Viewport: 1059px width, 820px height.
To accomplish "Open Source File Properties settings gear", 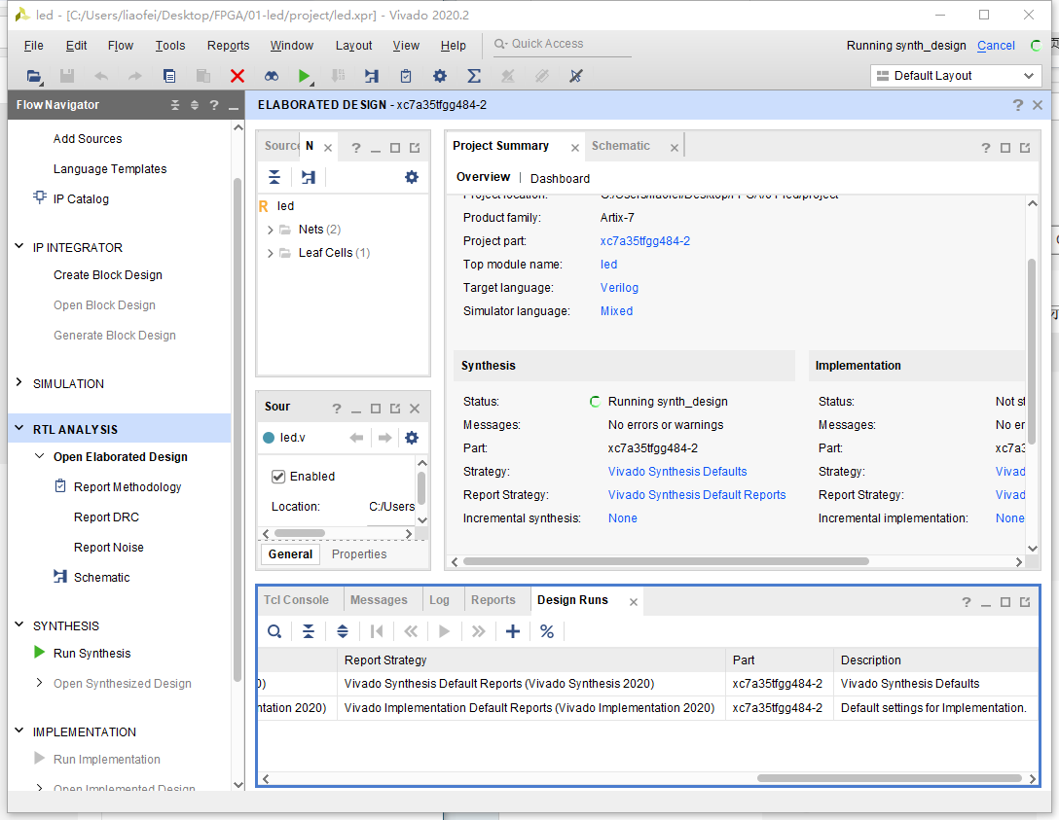I will click(x=412, y=438).
